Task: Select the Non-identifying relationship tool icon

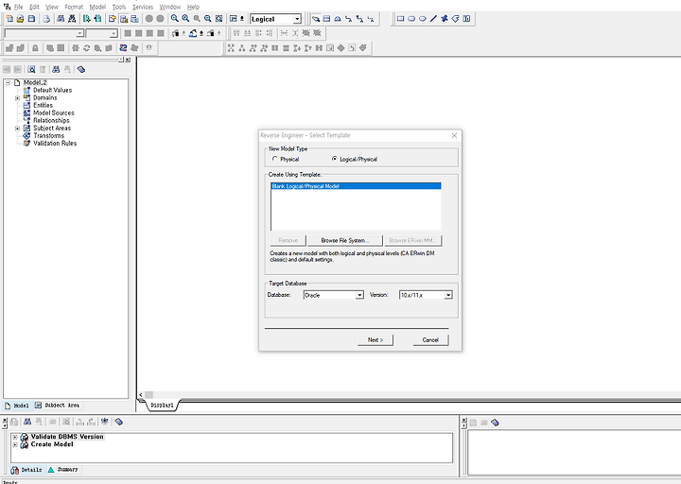Action: coord(371,19)
